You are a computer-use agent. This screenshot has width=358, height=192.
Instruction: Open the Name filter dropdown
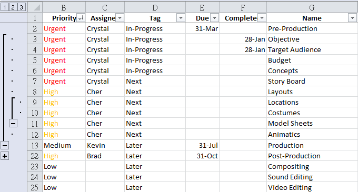pyautogui.click(x=352, y=18)
